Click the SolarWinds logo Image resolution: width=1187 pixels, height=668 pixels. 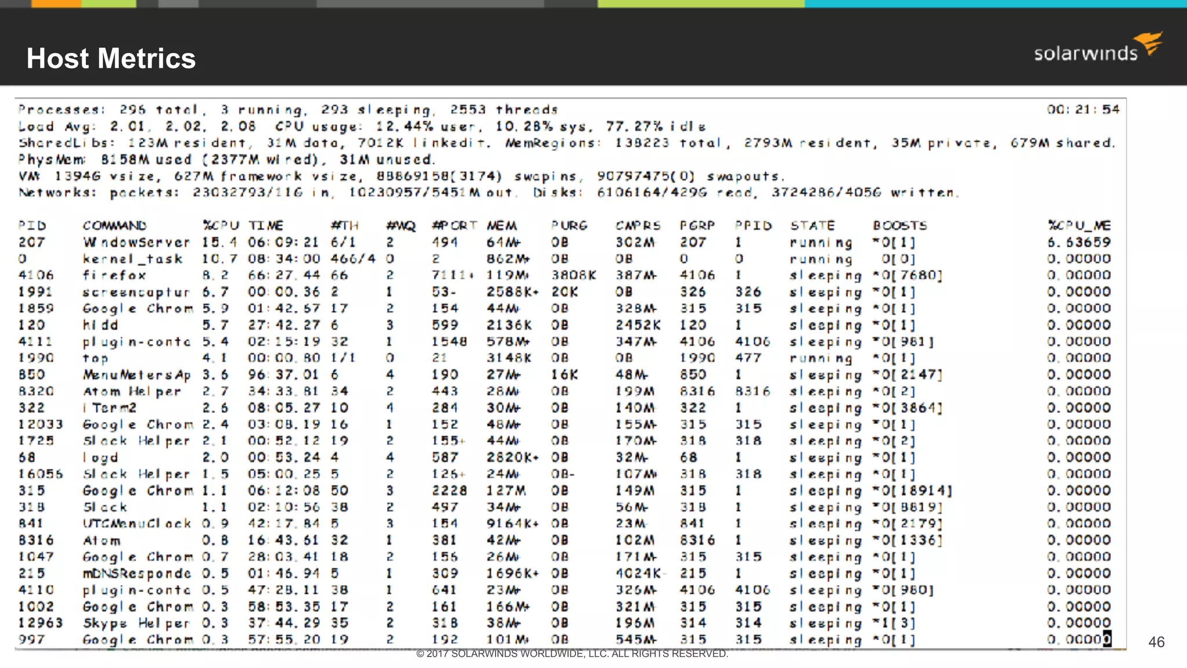(x=1098, y=47)
